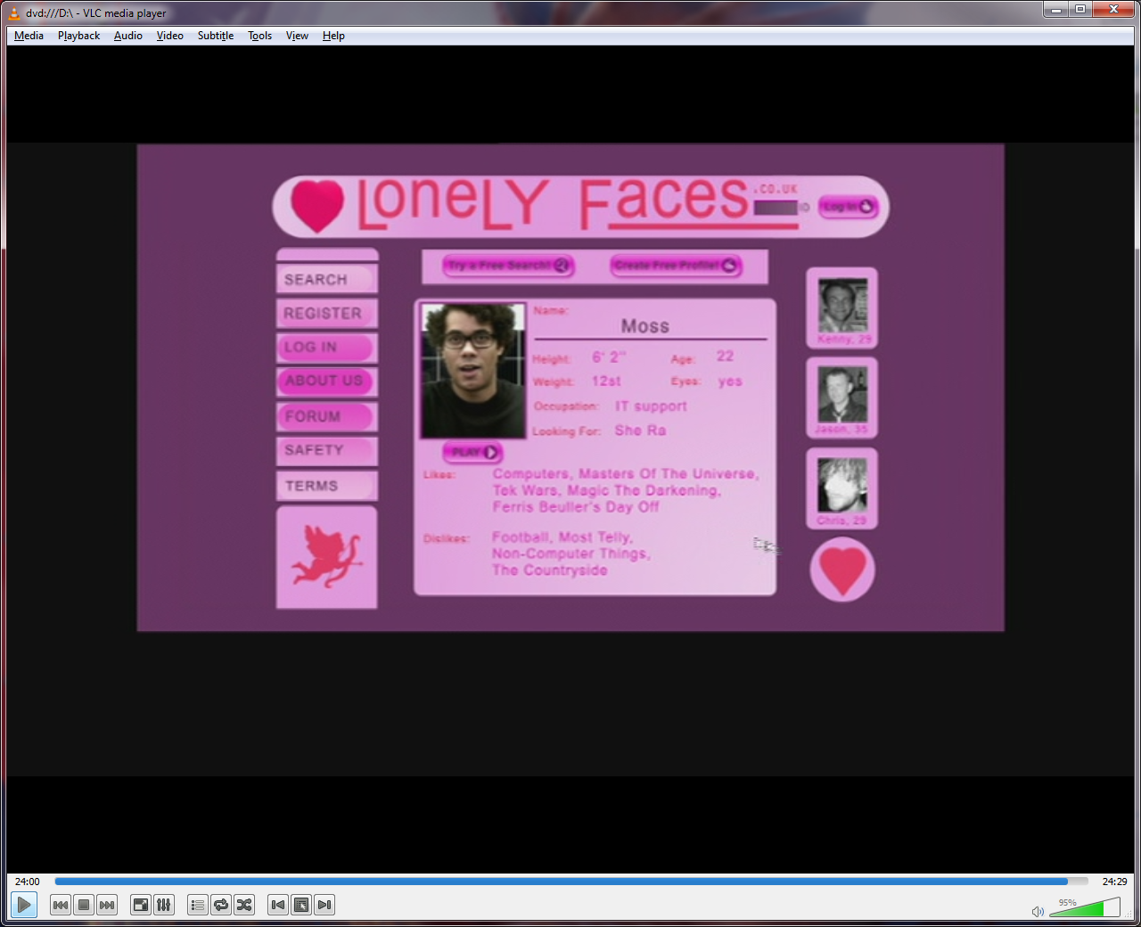This screenshot has height=927, width=1141.
Task: Skip to next DVD chapter
Action: 324,906
